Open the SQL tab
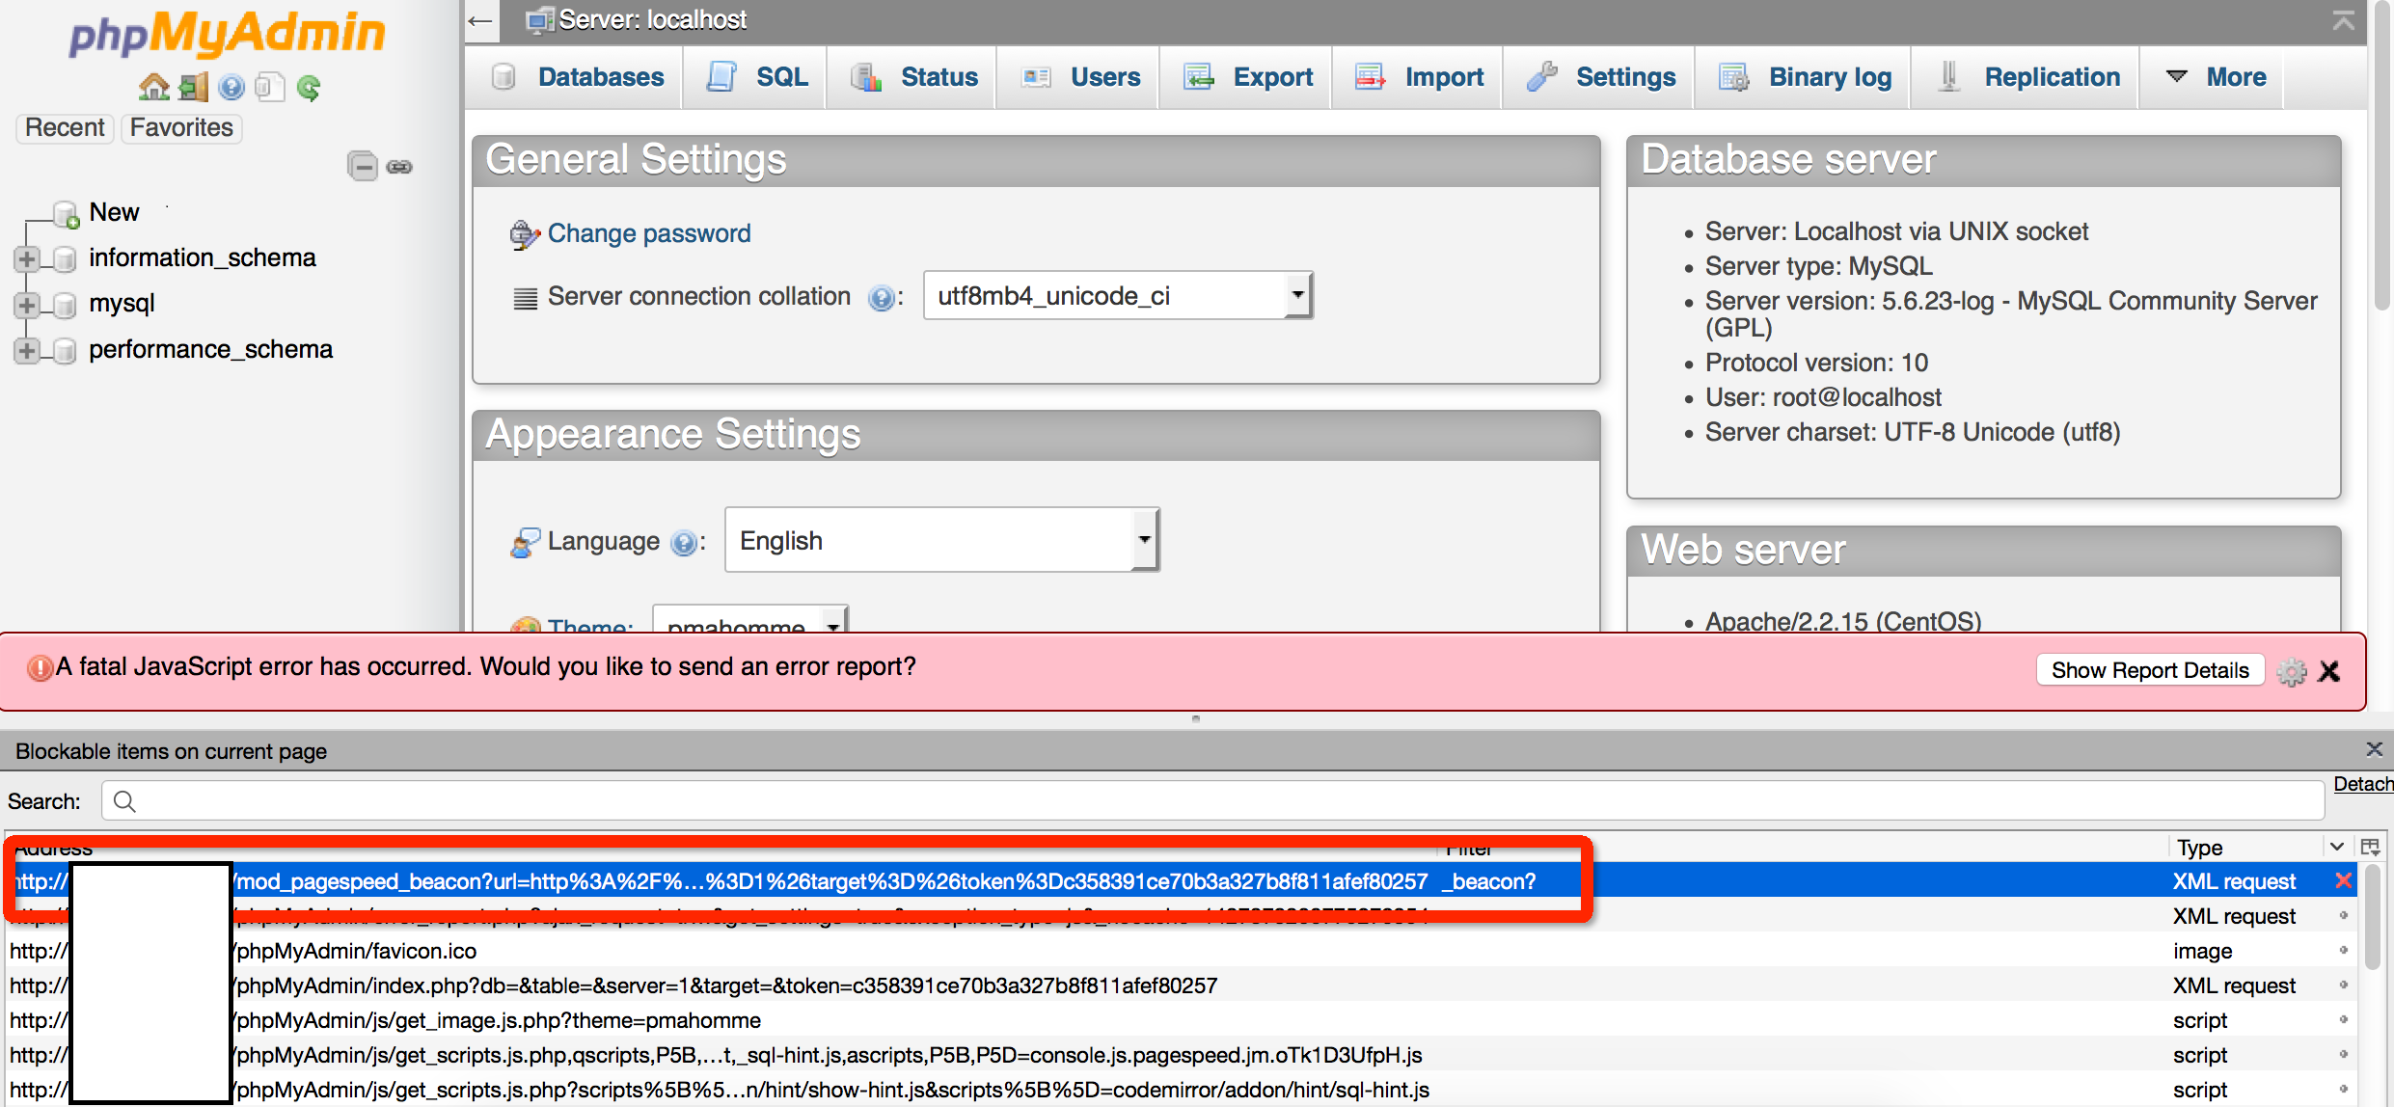Viewport: 2394px width, 1107px height. pyautogui.click(x=756, y=77)
